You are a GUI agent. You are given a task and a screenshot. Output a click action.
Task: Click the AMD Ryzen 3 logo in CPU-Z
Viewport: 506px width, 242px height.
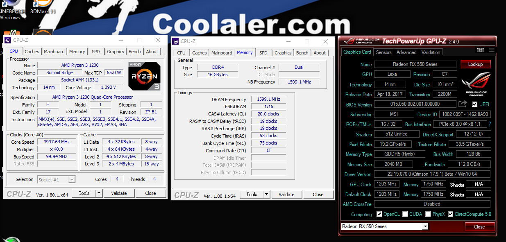coord(144,76)
